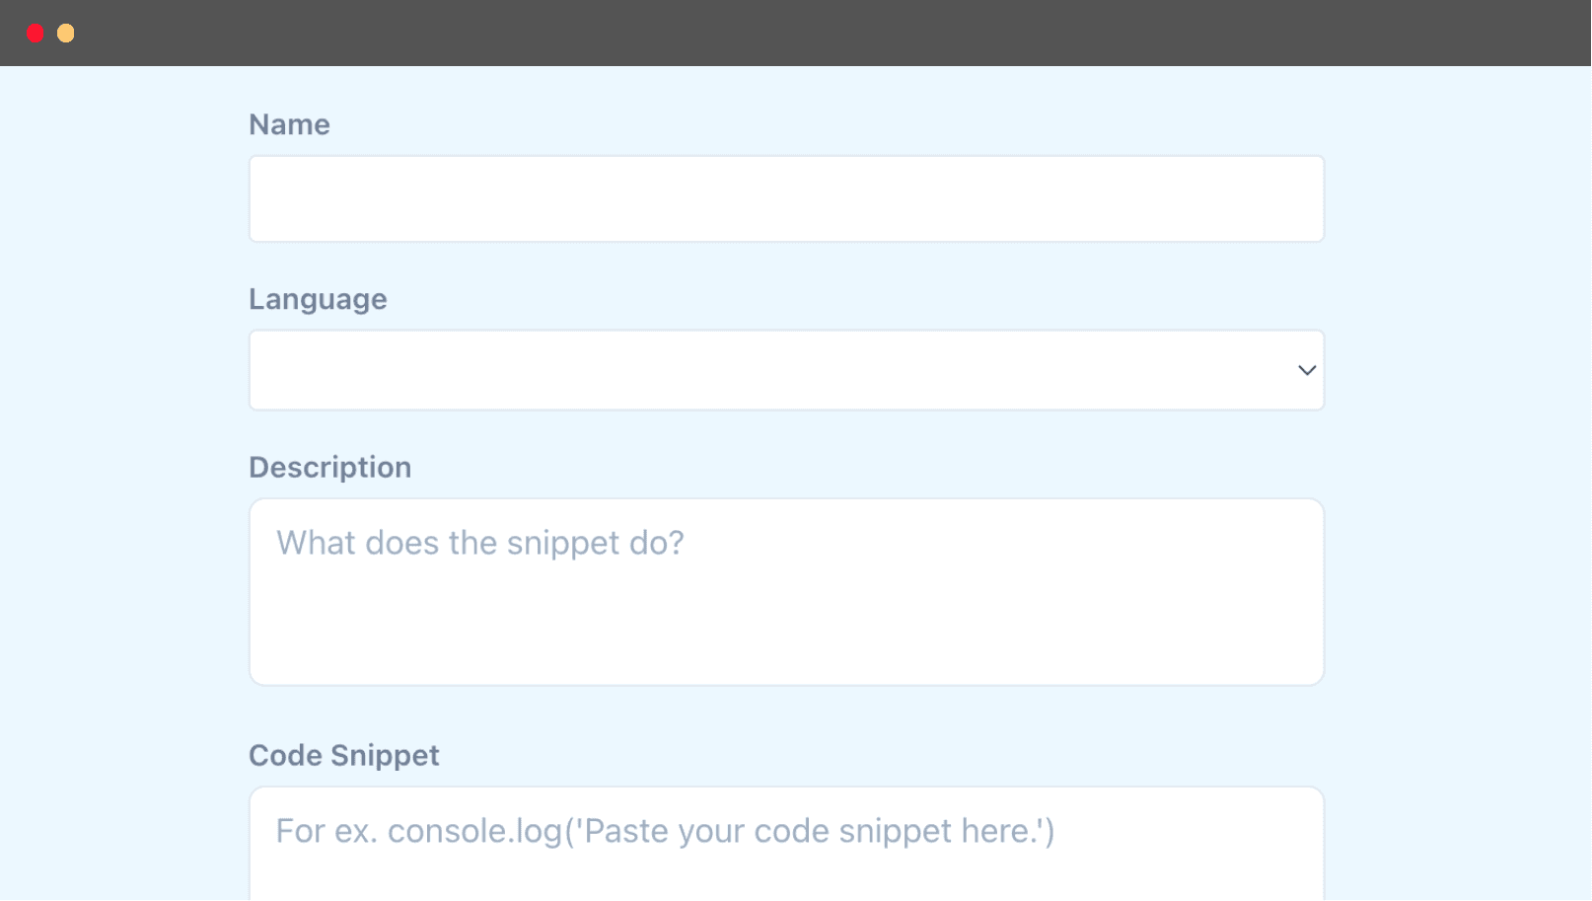Focus the Name text input

coord(786,198)
